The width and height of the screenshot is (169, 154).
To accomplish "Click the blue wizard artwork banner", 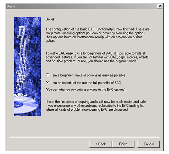I will (27, 66).
